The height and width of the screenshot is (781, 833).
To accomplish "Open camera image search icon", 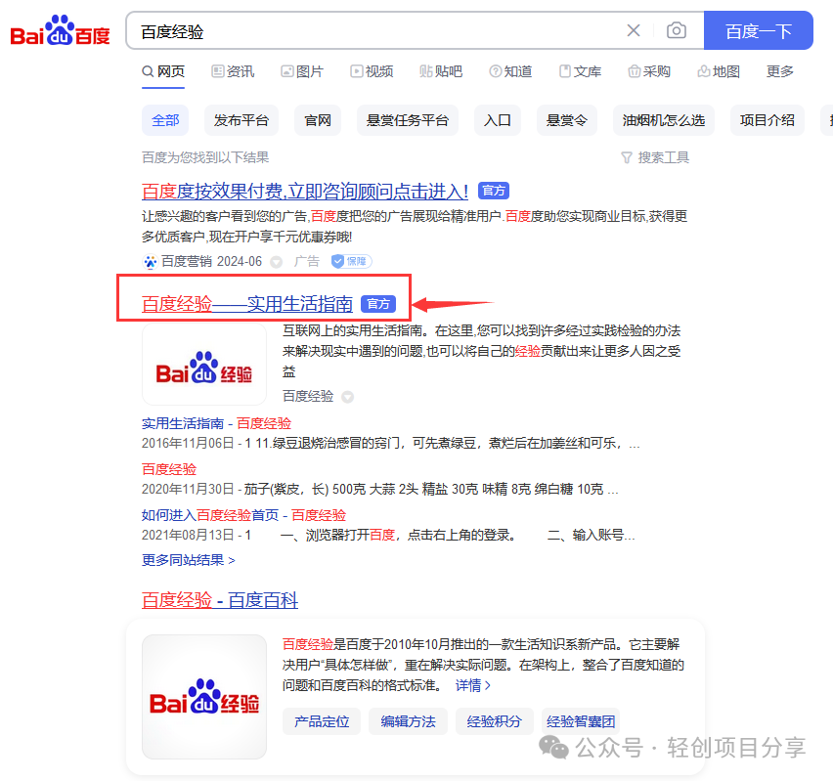I will pyautogui.click(x=677, y=30).
